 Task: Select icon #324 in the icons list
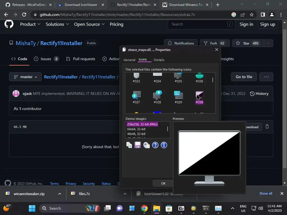point(158,78)
